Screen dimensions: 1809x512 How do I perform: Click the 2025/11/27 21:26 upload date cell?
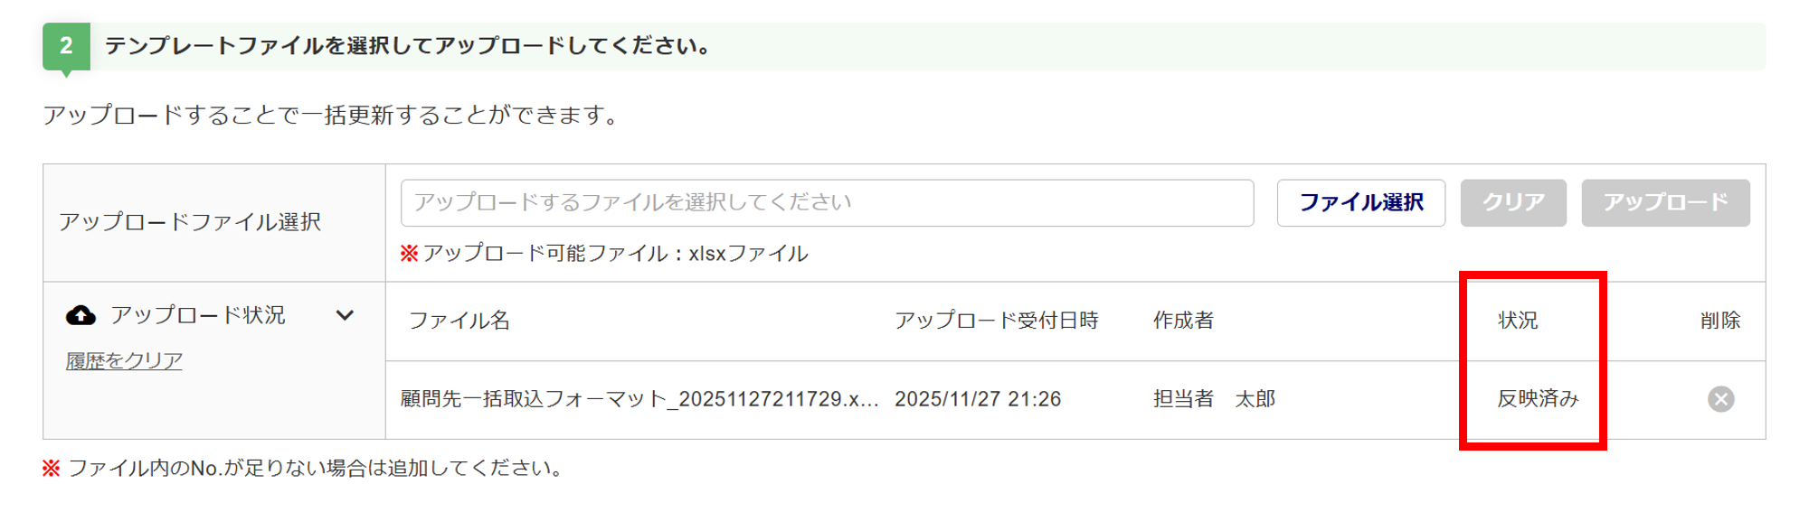(978, 399)
